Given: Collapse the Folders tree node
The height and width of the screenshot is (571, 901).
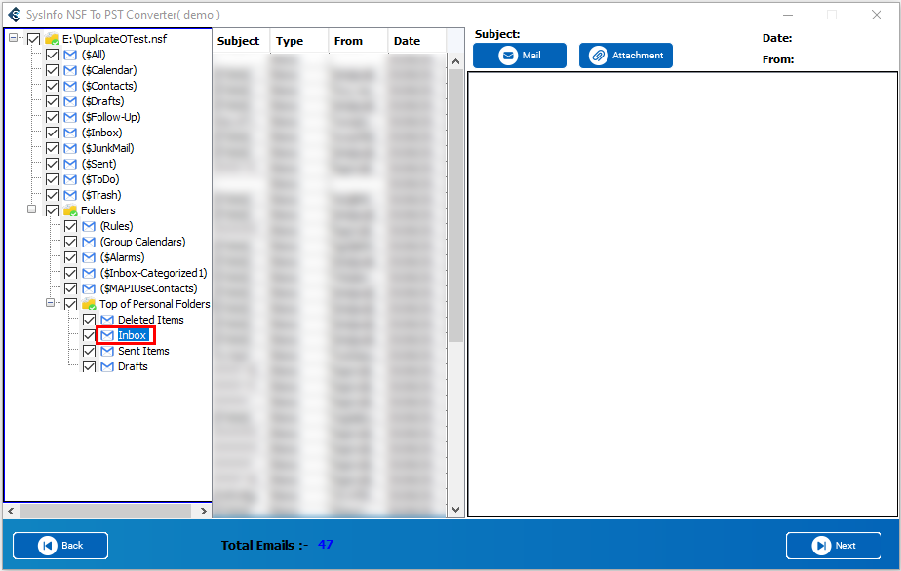Looking at the screenshot, I should coord(31,209).
